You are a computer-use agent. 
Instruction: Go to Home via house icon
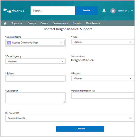coord(5,23)
